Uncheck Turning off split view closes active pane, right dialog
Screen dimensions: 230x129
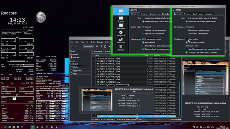187,52
